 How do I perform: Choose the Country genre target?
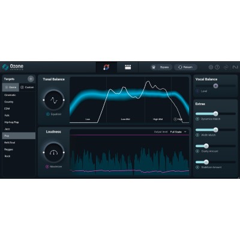[x=19, y=102]
